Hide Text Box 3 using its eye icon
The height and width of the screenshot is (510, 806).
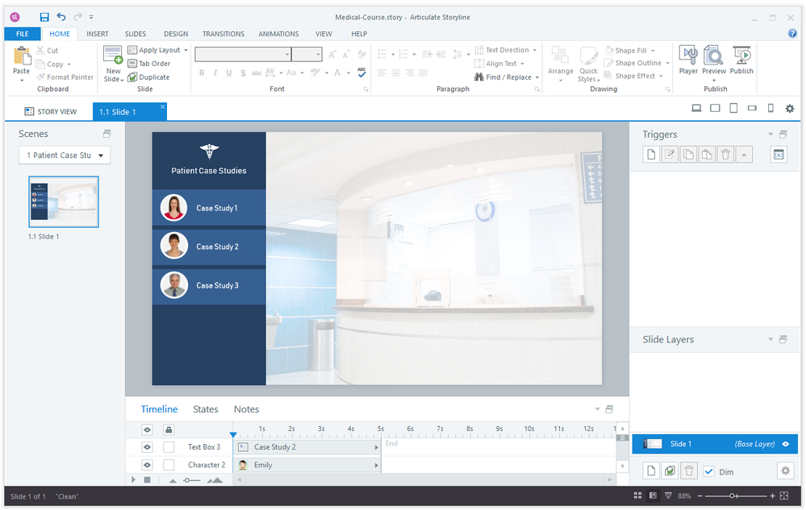148,447
